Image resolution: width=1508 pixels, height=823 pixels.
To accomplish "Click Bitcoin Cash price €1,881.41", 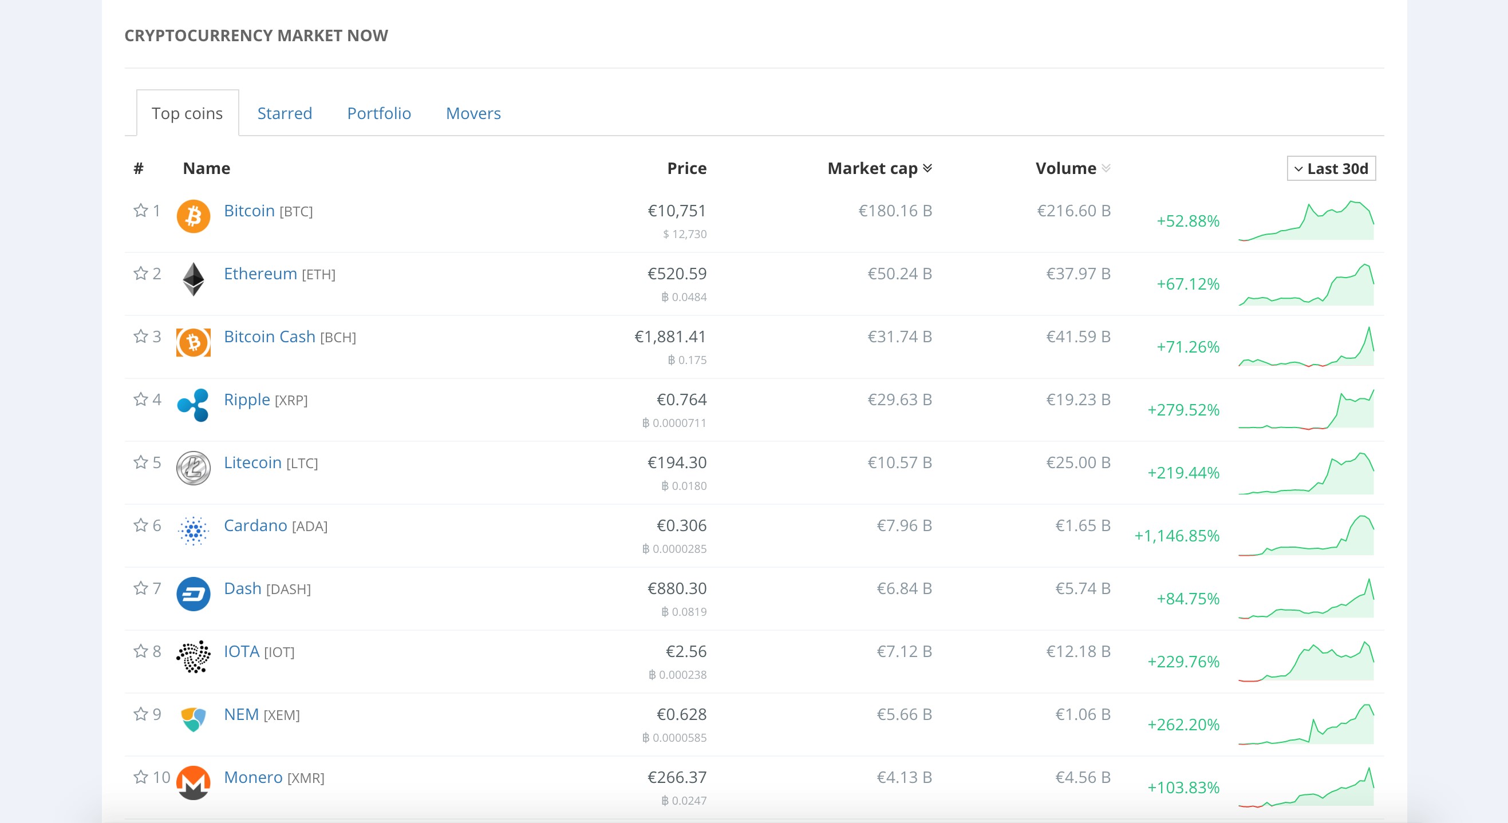I will pyautogui.click(x=670, y=337).
